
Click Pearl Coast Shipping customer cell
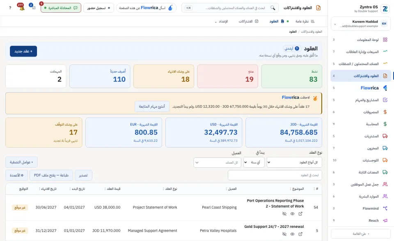219,207
